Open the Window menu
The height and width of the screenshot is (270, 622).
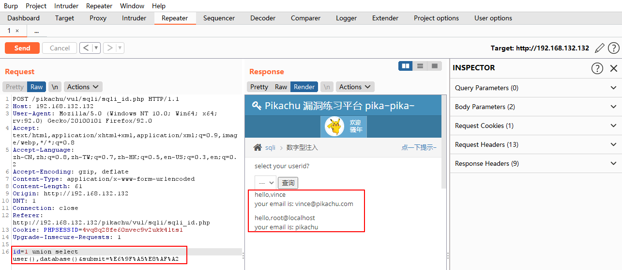point(132,6)
